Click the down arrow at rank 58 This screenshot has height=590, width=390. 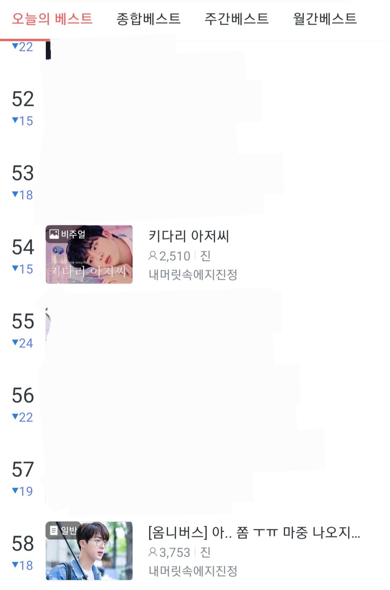coord(15,565)
